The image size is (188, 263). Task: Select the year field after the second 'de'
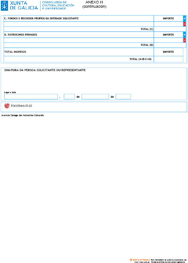click(123, 97)
